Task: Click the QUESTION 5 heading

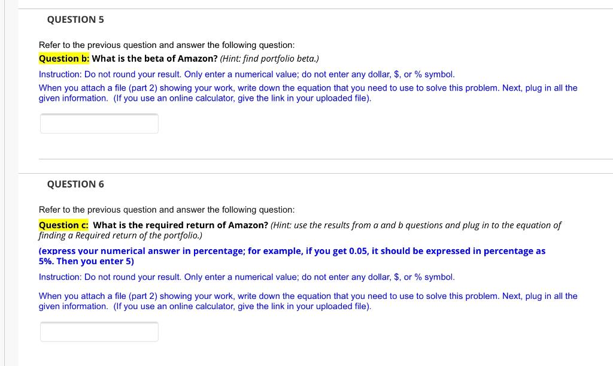Action: (75, 20)
